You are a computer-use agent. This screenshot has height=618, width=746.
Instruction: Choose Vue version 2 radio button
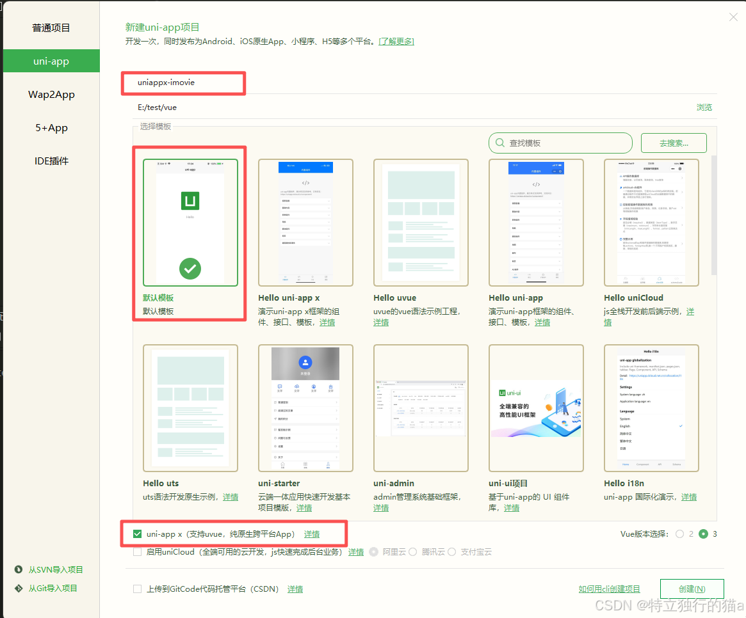pyautogui.click(x=680, y=534)
